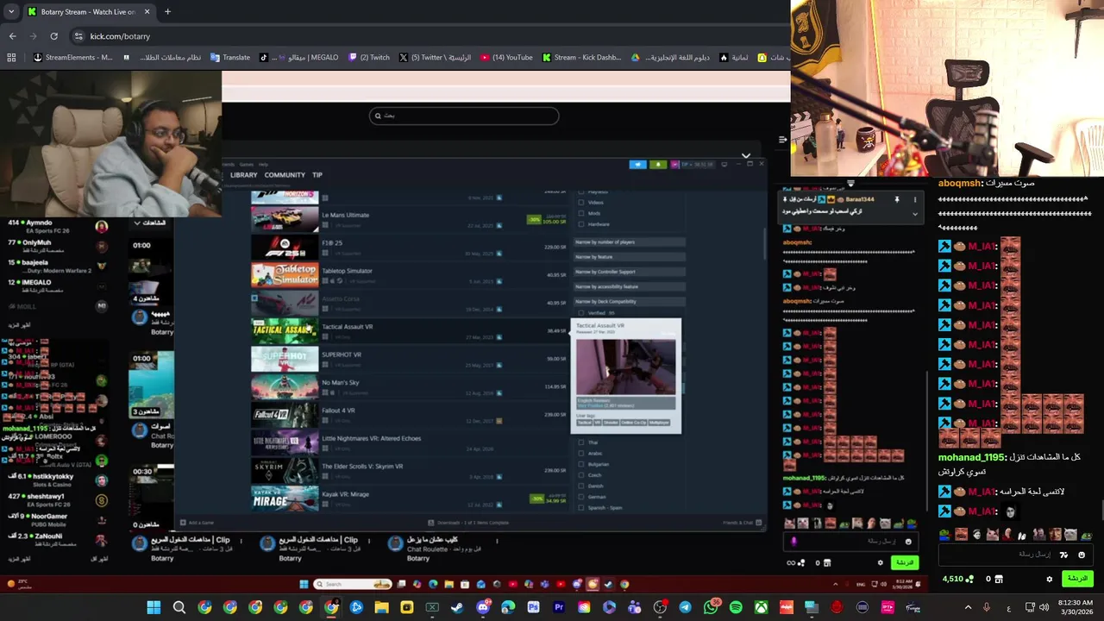Open the Fallout 4 VR listing
This screenshot has height=621, width=1104.
[x=410, y=414]
